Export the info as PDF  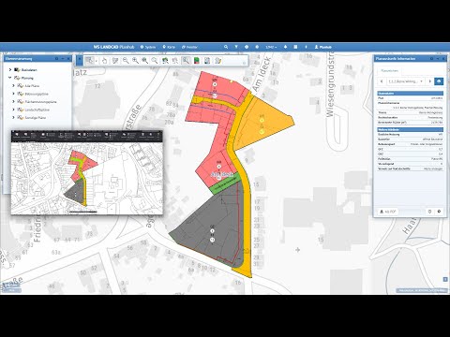pyautogui.click(x=388, y=212)
